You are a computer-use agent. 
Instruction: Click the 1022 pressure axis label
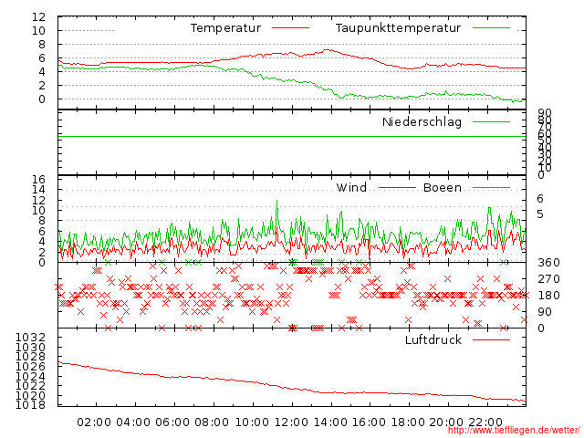tap(30, 385)
